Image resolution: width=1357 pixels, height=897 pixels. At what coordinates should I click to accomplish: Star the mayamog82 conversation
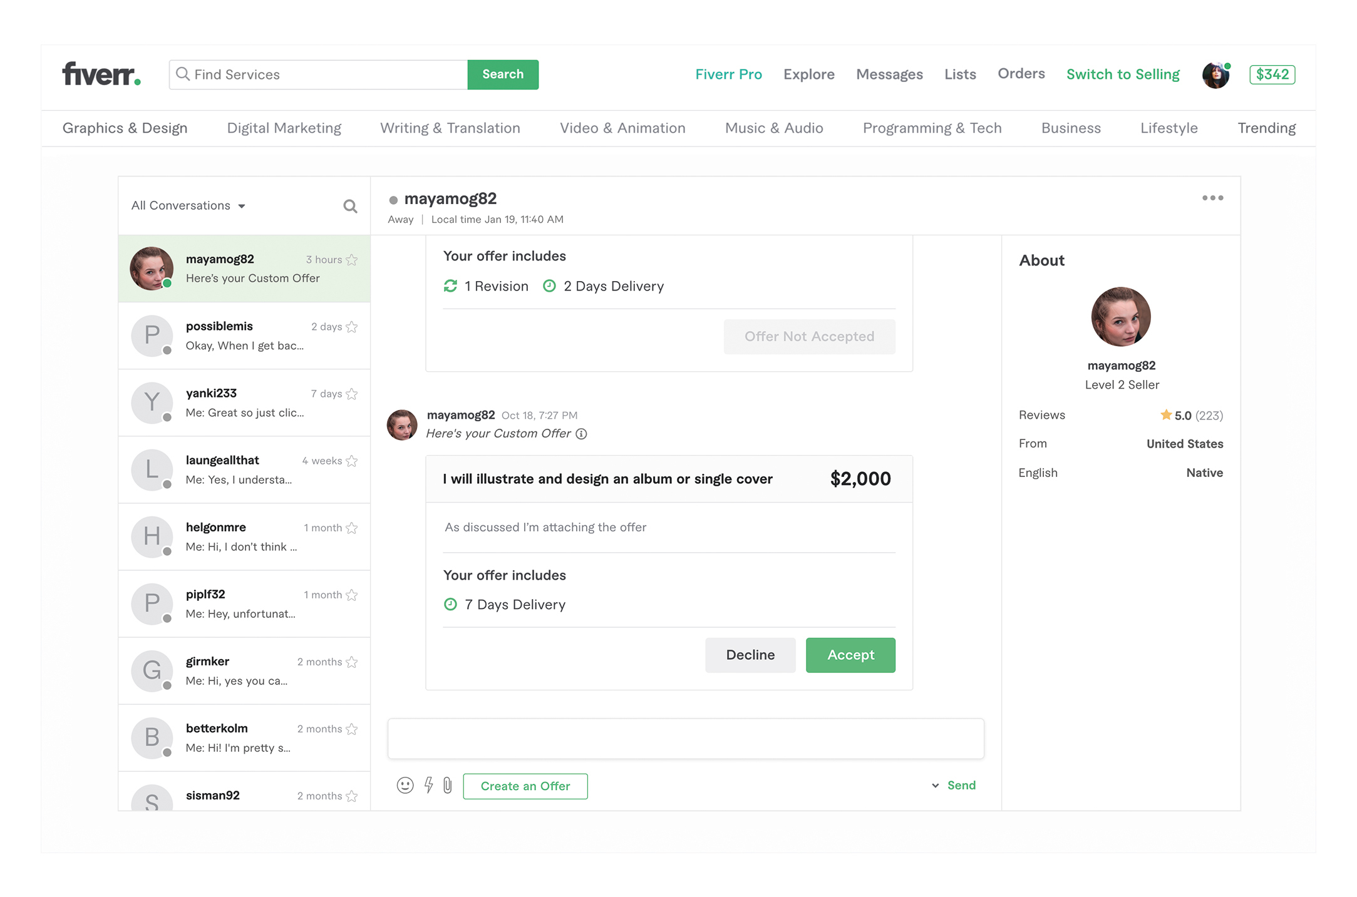pyautogui.click(x=352, y=260)
